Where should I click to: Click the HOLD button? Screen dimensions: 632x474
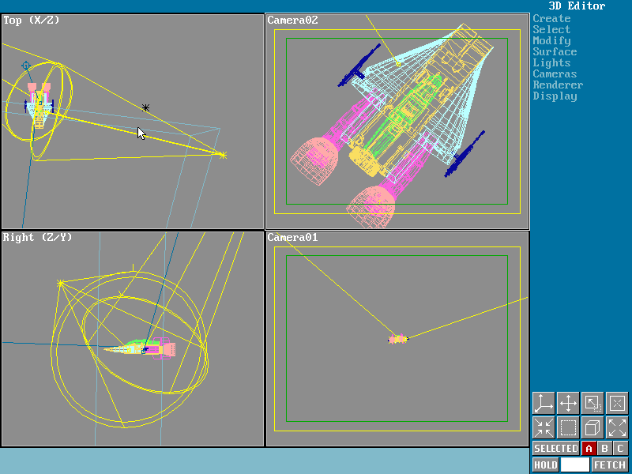pos(545,465)
